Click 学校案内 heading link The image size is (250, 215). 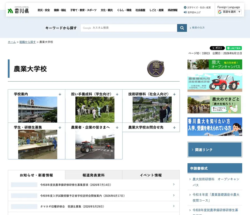(21, 94)
